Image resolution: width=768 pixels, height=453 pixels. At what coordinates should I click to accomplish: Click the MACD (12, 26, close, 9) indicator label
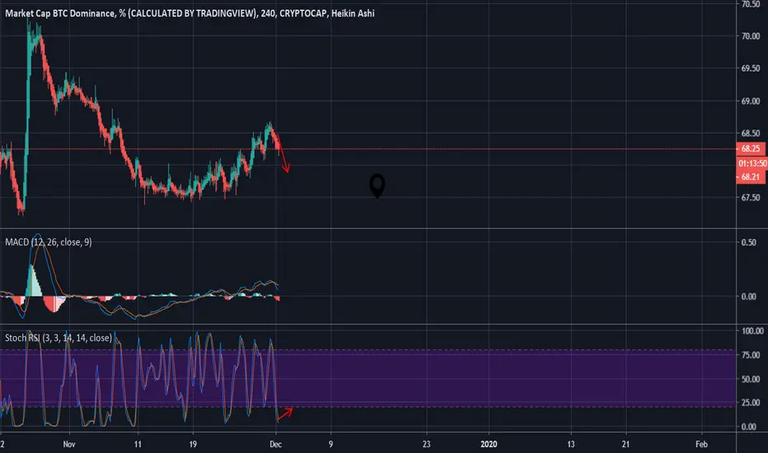(x=49, y=242)
